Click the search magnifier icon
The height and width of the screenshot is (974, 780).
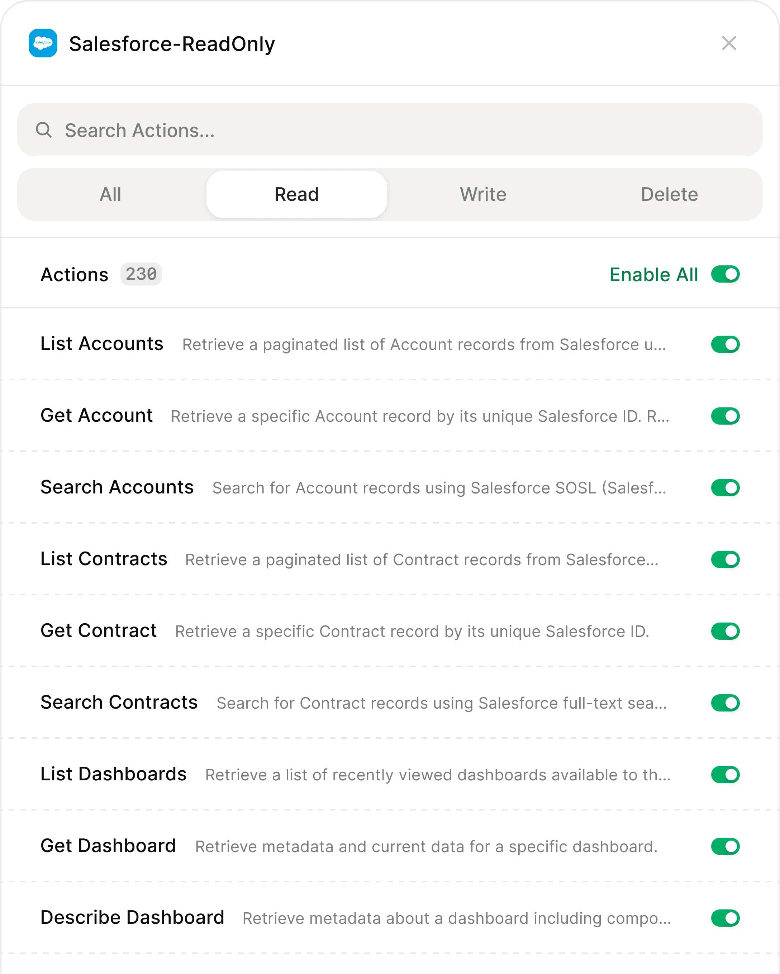44,130
